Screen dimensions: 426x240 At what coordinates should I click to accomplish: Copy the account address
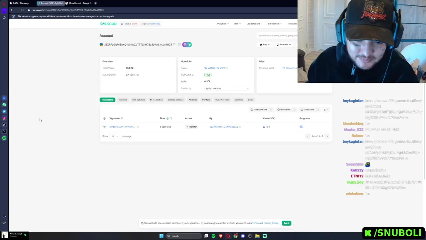pos(174,45)
